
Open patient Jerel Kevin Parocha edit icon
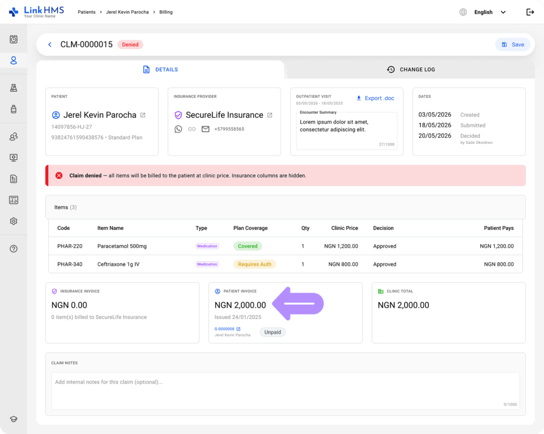point(143,115)
